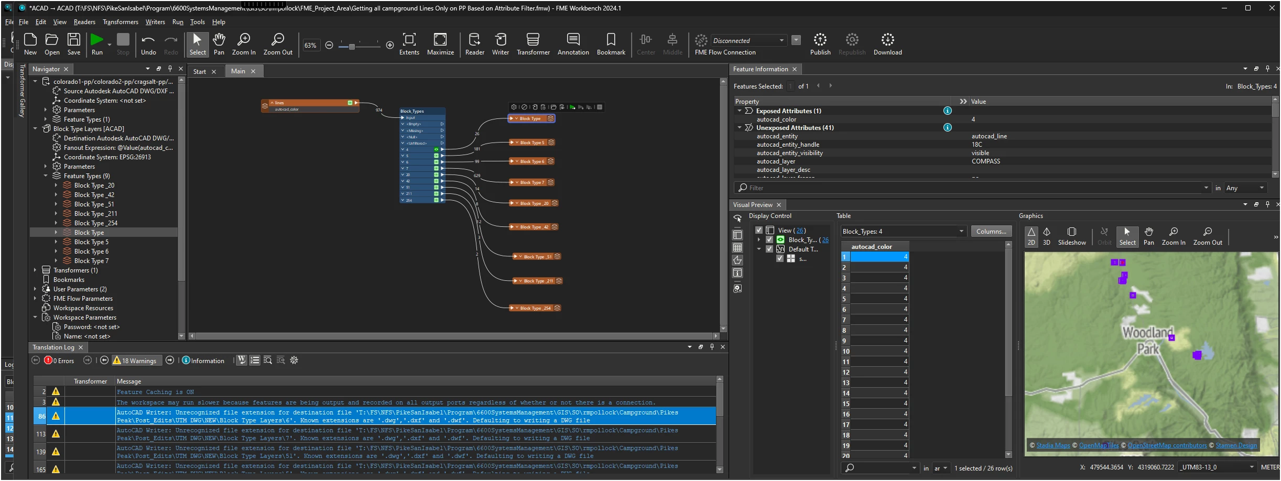The height and width of the screenshot is (481, 1281).
Task: Open Translation Log settings gear
Action: (x=294, y=360)
